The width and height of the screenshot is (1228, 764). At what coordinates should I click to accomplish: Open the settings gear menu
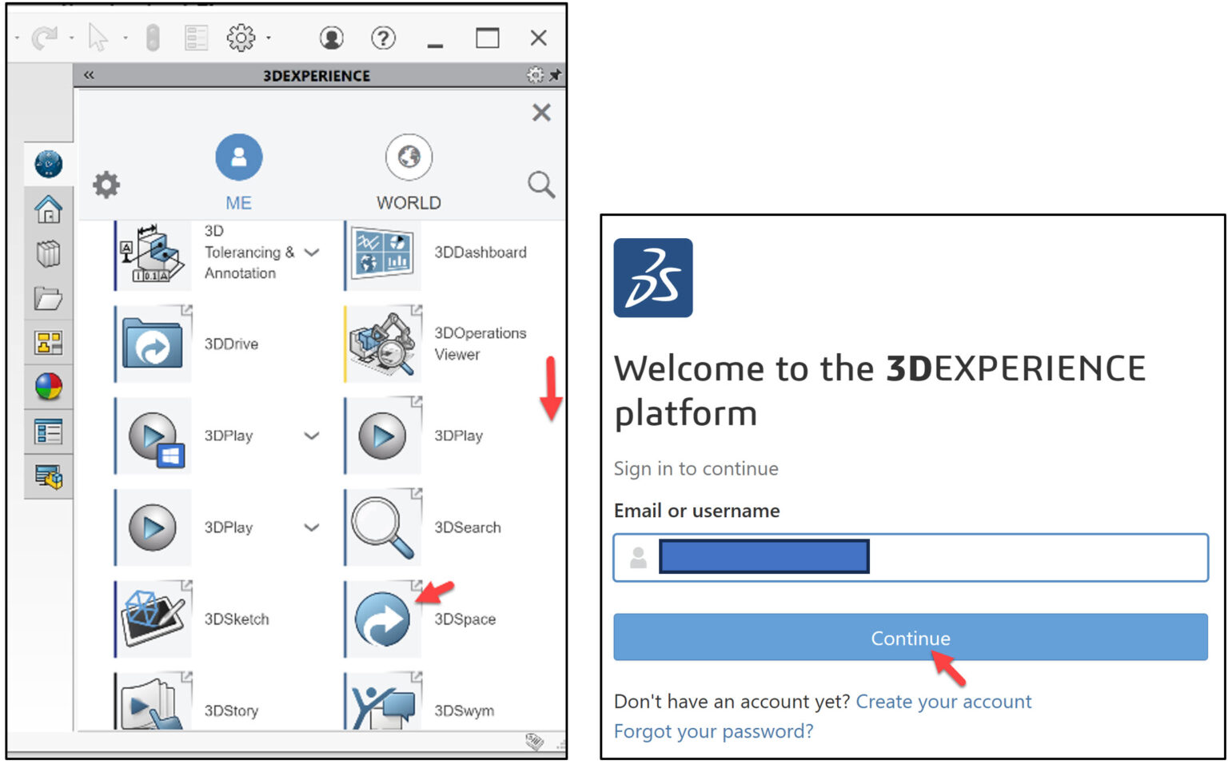pyautogui.click(x=238, y=37)
